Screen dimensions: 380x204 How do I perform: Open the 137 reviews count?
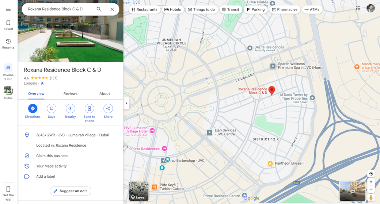[x=54, y=78]
